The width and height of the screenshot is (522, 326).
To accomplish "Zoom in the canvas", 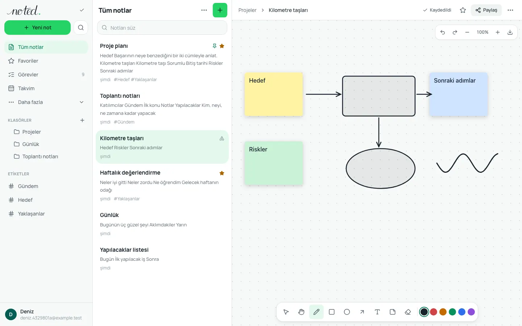I will 498,32.
